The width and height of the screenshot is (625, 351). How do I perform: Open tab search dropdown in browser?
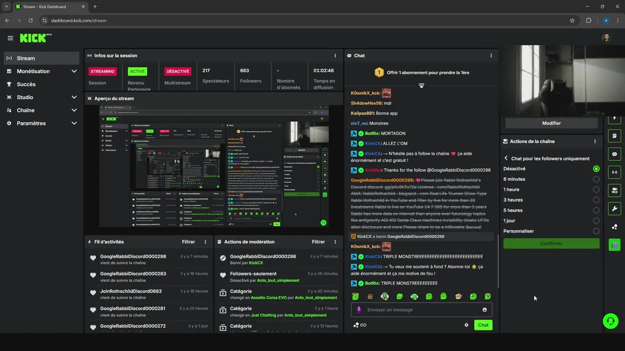[6, 6]
